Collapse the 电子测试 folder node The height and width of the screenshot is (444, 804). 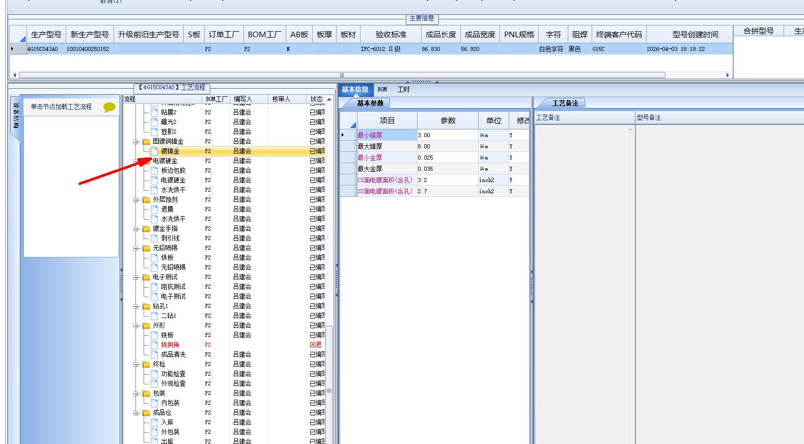coord(136,277)
